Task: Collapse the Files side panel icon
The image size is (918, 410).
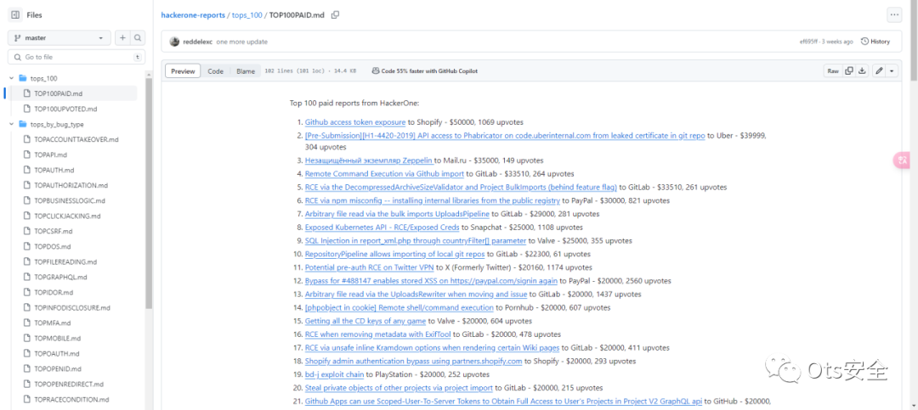Action: pos(16,15)
